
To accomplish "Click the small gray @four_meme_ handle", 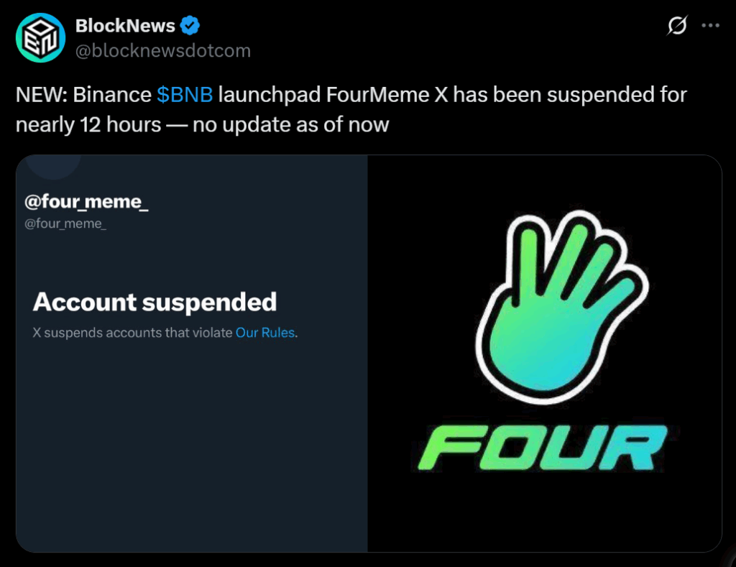I will click(65, 223).
